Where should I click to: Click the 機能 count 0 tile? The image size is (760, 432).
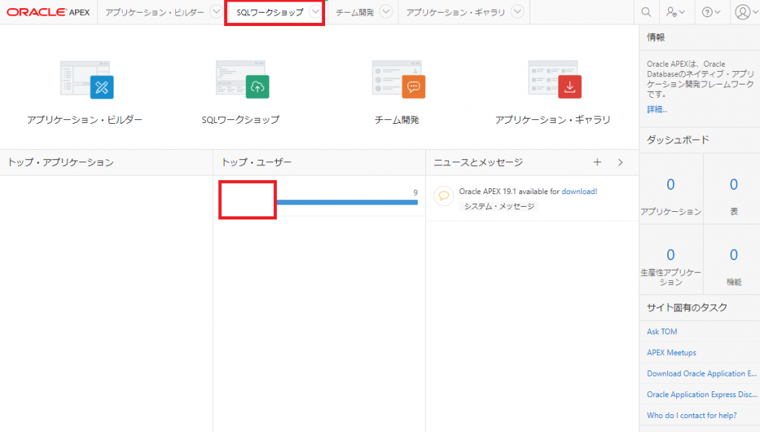[x=734, y=255]
